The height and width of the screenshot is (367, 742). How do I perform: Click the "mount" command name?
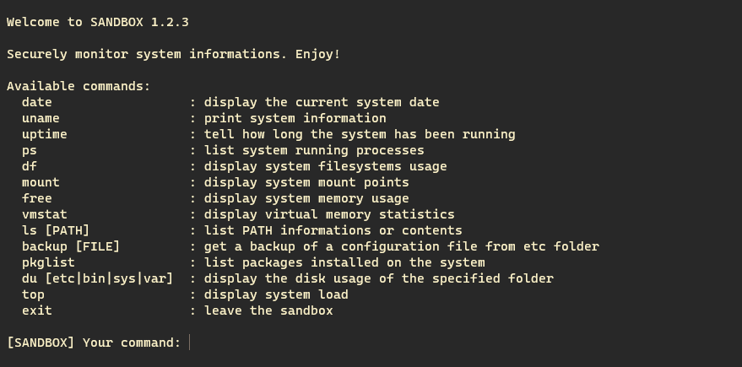pos(41,182)
